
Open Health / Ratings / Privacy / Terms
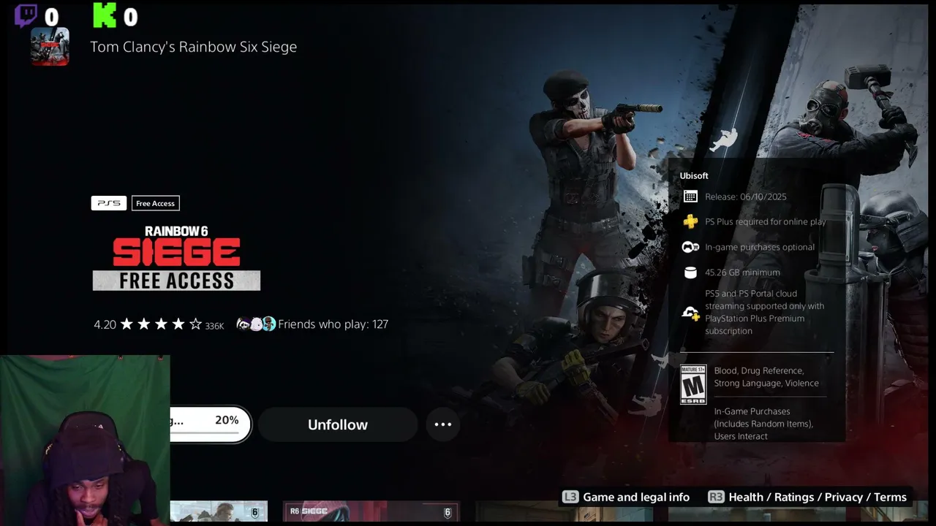click(x=818, y=497)
